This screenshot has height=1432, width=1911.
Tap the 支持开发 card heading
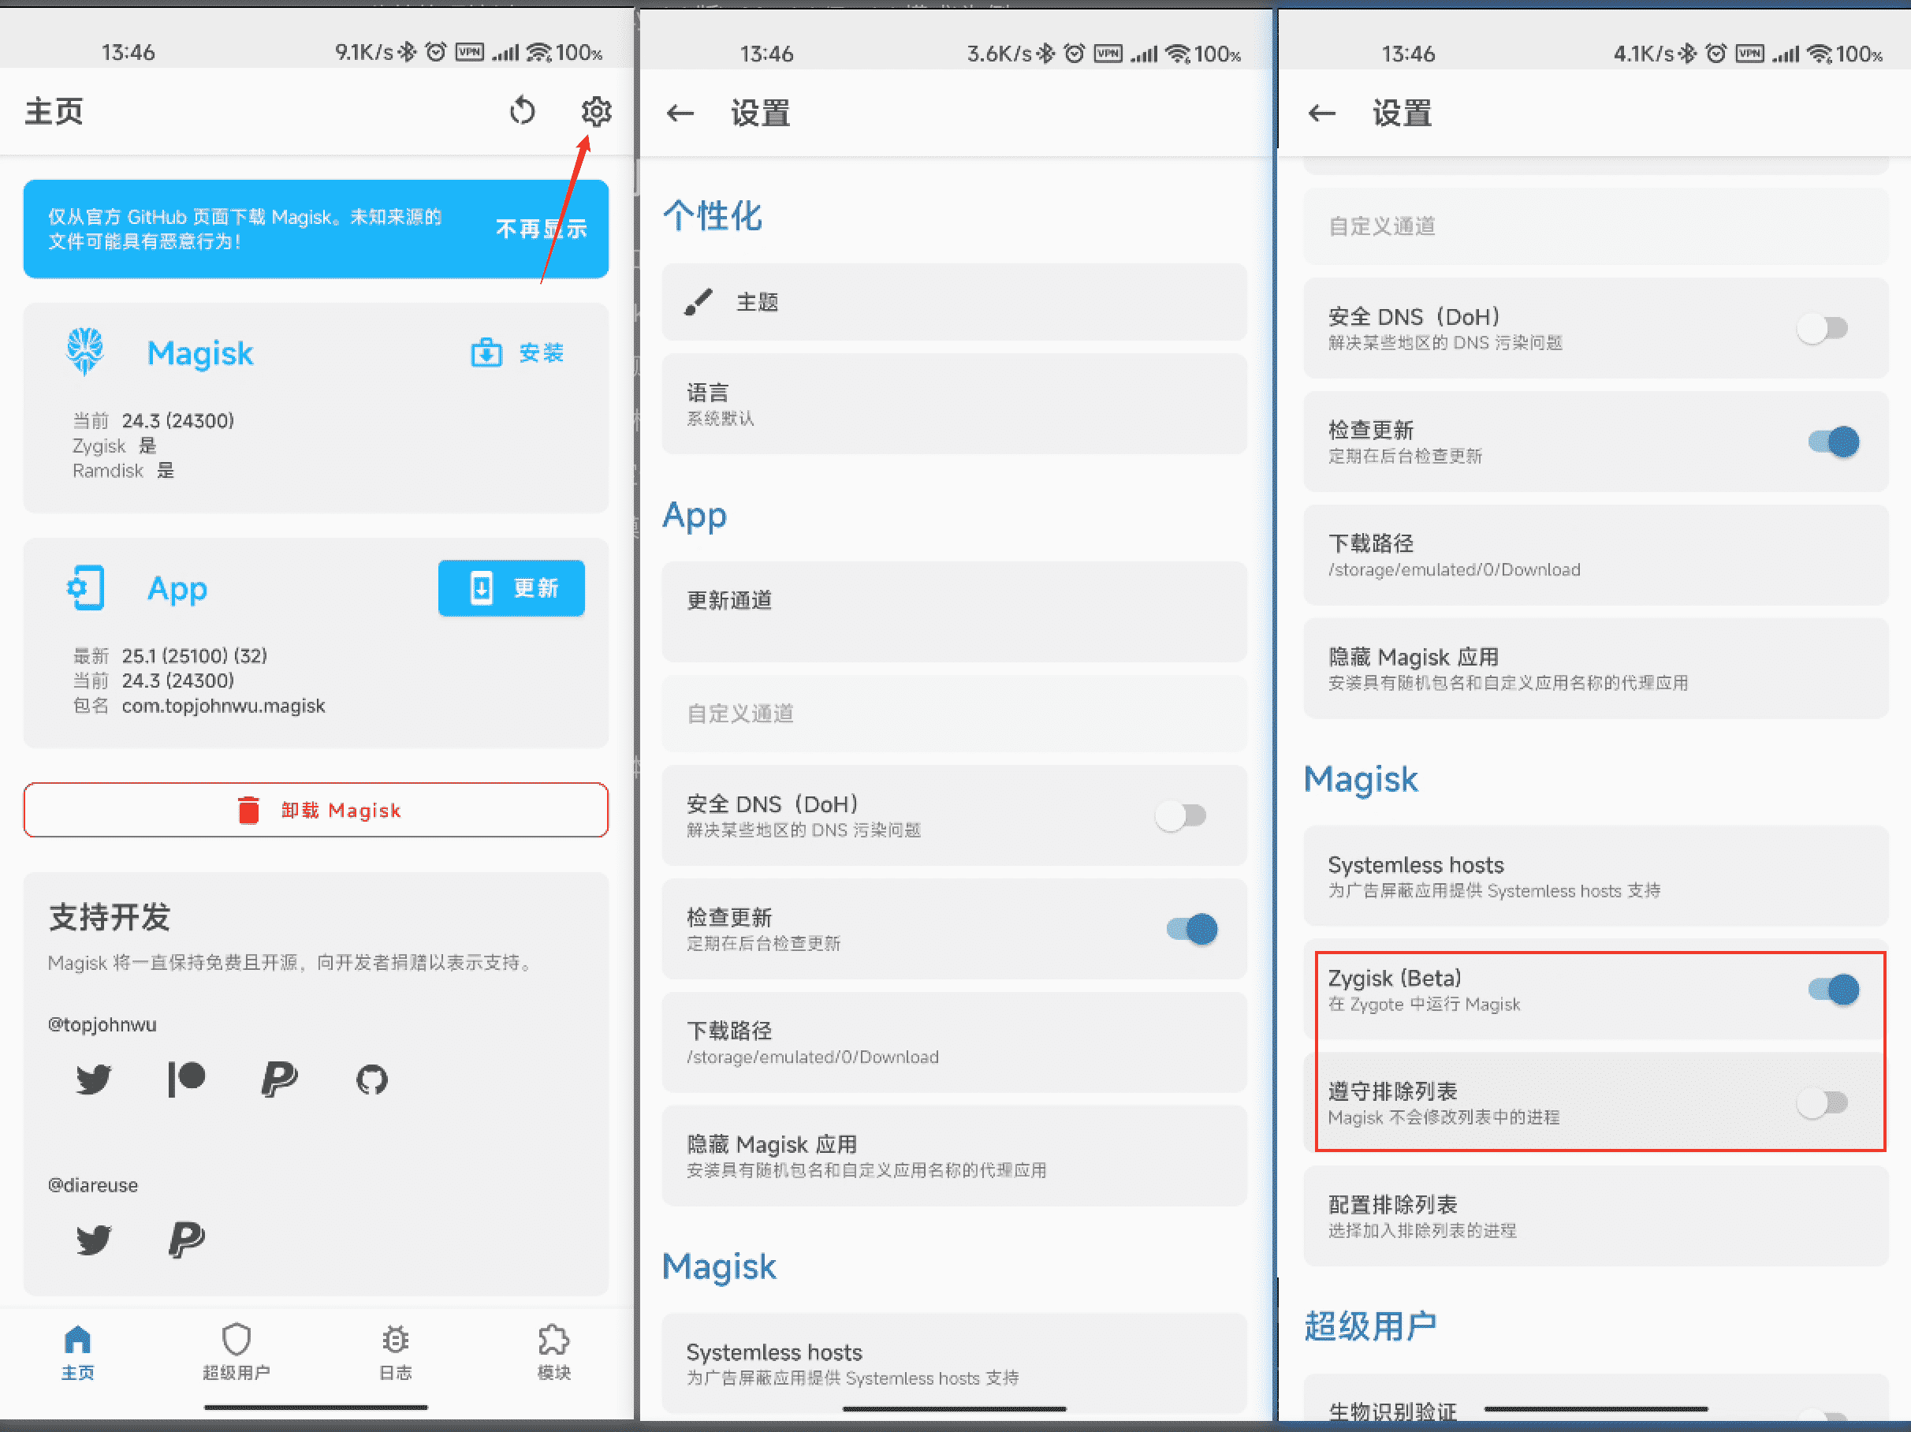pos(110,917)
